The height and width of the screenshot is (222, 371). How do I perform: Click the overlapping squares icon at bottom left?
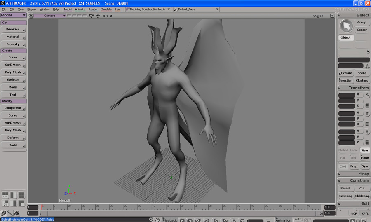(3, 213)
